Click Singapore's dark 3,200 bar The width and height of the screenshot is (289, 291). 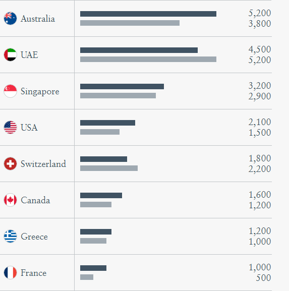tap(122, 86)
